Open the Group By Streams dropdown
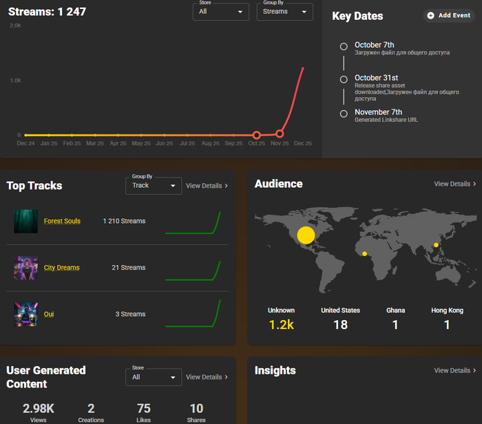The width and height of the screenshot is (482, 424). pyautogui.click(x=284, y=12)
